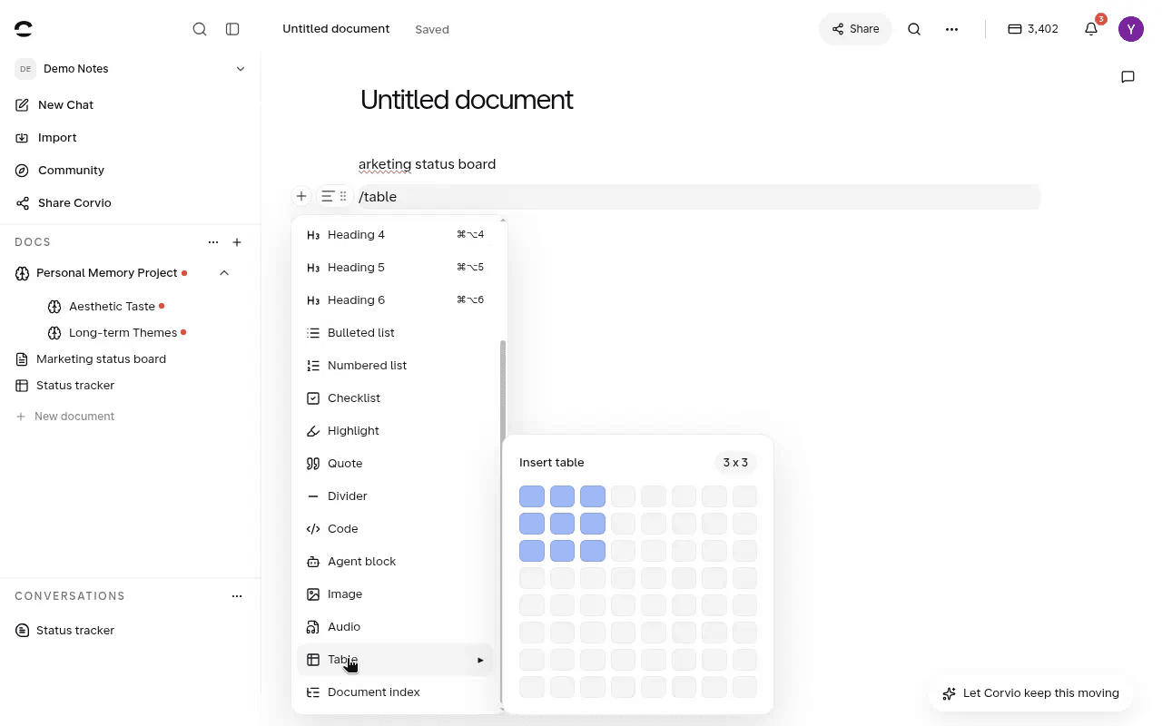Image resolution: width=1162 pixels, height=726 pixels.
Task: Choose Bulleted list block
Action: pos(396,332)
